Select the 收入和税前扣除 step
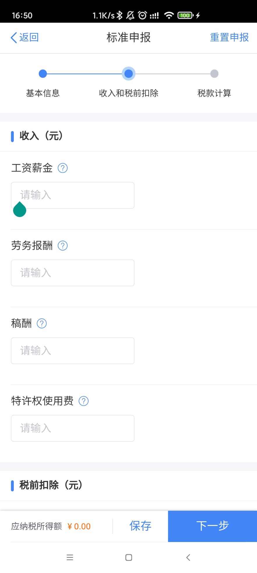Viewport: 257px width, 573px height. (x=128, y=74)
